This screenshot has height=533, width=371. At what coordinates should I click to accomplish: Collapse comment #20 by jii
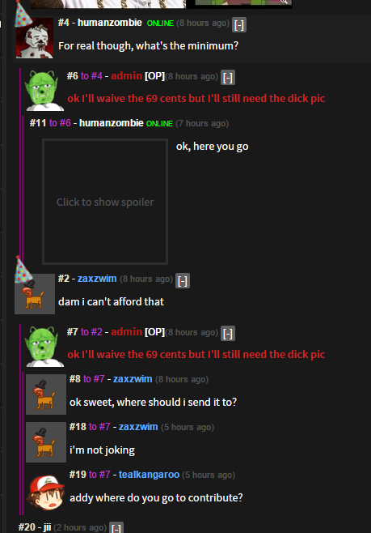click(x=116, y=528)
